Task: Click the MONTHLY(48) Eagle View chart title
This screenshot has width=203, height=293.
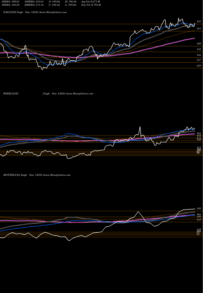Action: (x=37, y=175)
